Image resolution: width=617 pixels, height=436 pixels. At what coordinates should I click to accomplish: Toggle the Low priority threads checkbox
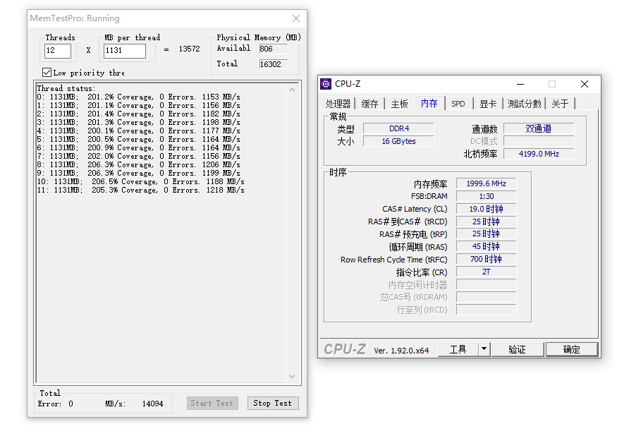(47, 73)
